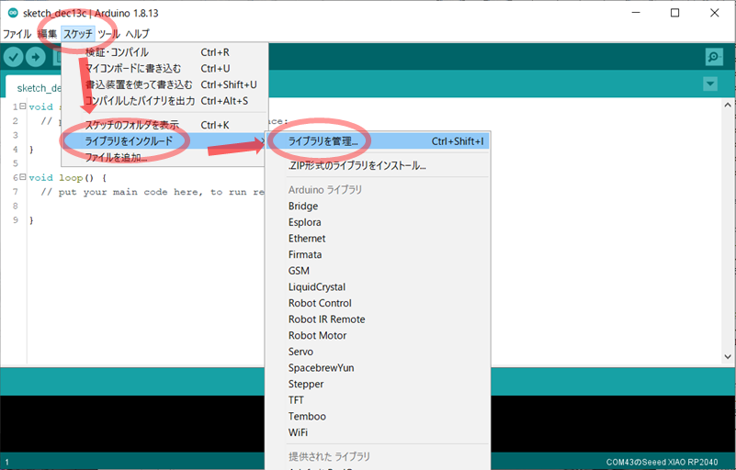Viewport: 736px width, 470px height.
Task: Choose コンパイルしたバイナリを出力 entry
Action: click(x=164, y=101)
